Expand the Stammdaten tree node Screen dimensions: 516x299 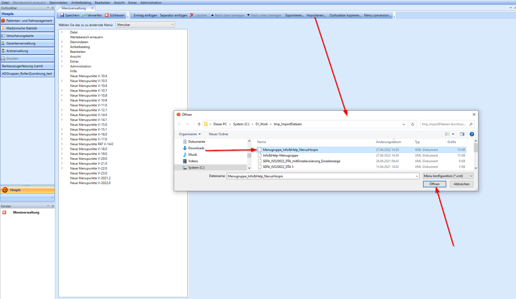pyautogui.click(x=62, y=42)
